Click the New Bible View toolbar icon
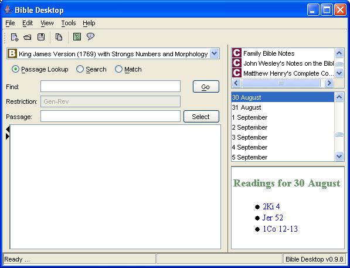 point(15,37)
